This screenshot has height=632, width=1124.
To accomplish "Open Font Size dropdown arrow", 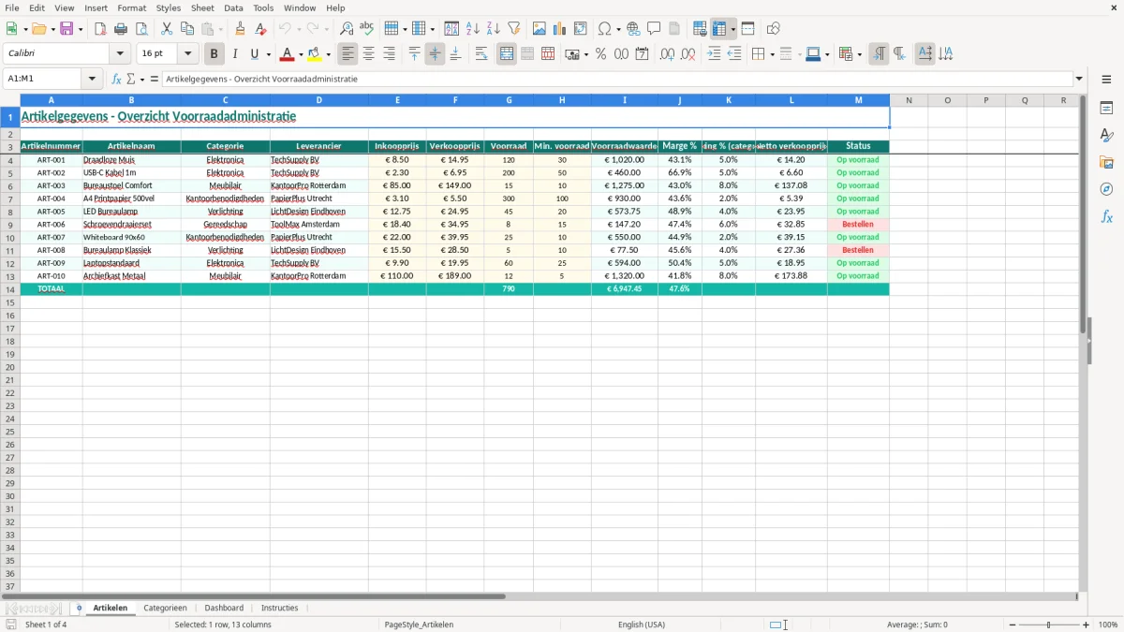I will click(x=188, y=54).
